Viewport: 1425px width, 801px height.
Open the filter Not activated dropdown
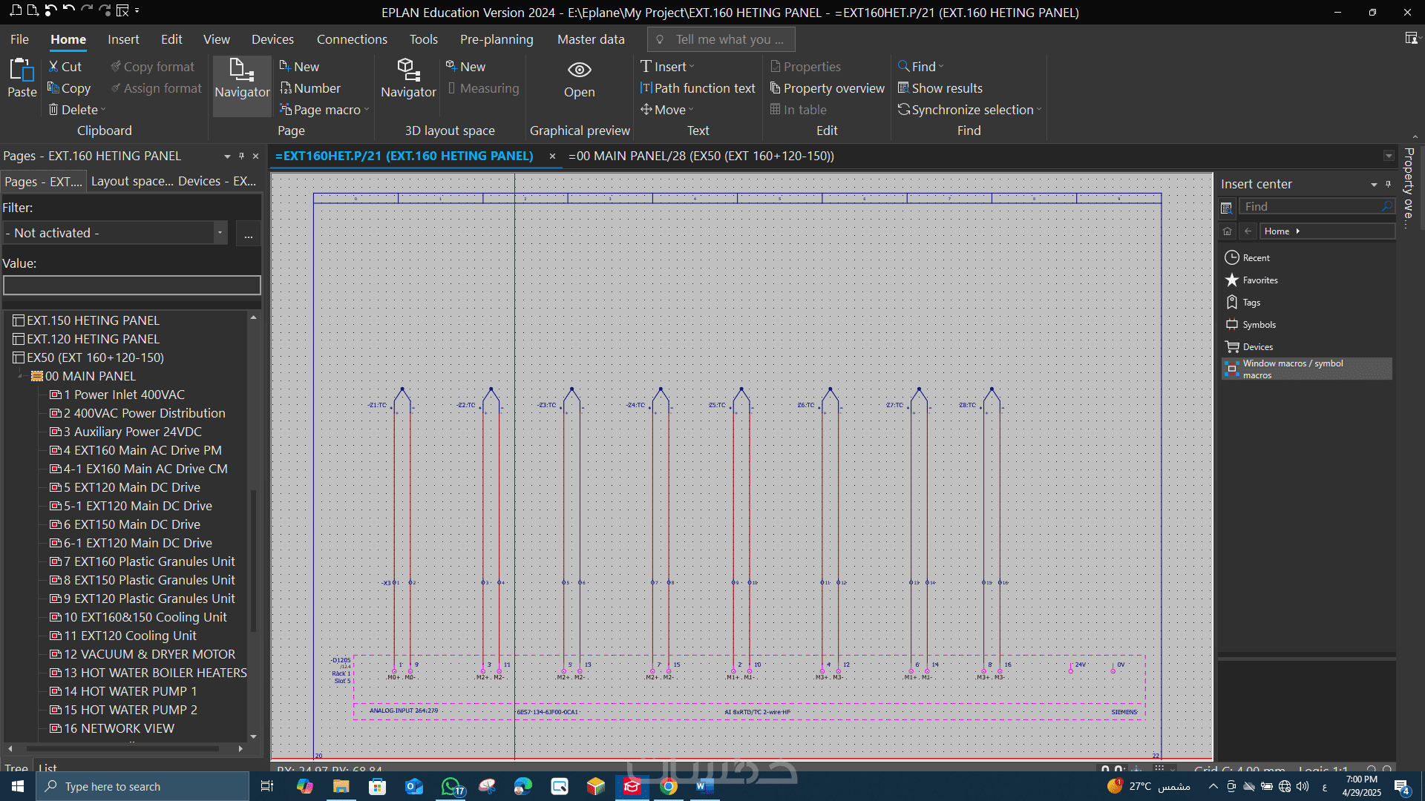220,233
